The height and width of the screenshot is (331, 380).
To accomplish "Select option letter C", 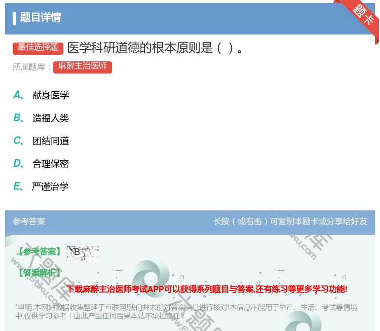I will (17, 141).
